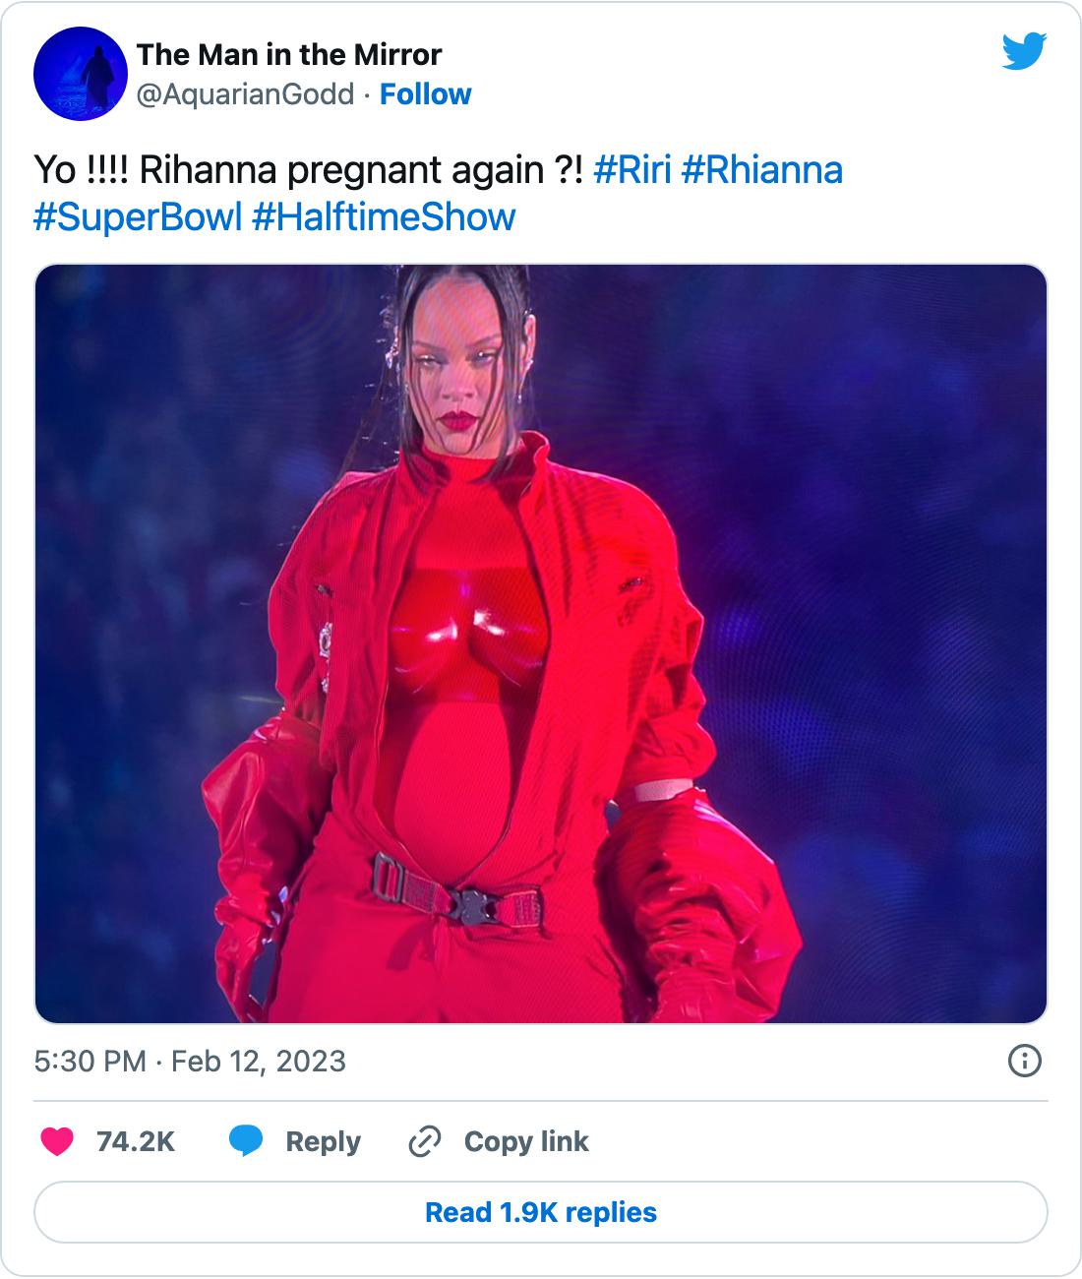Click the heart like icon
The height and width of the screenshot is (1279, 1082).
tap(57, 1141)
